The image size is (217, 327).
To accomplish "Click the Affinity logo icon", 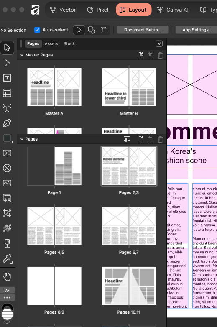I will click(35, 10).
